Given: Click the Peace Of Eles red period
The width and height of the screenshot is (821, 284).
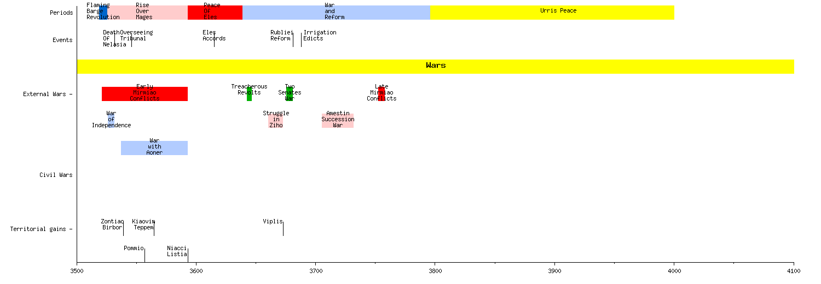Looking at the screenshot, I should click(215, 12).
